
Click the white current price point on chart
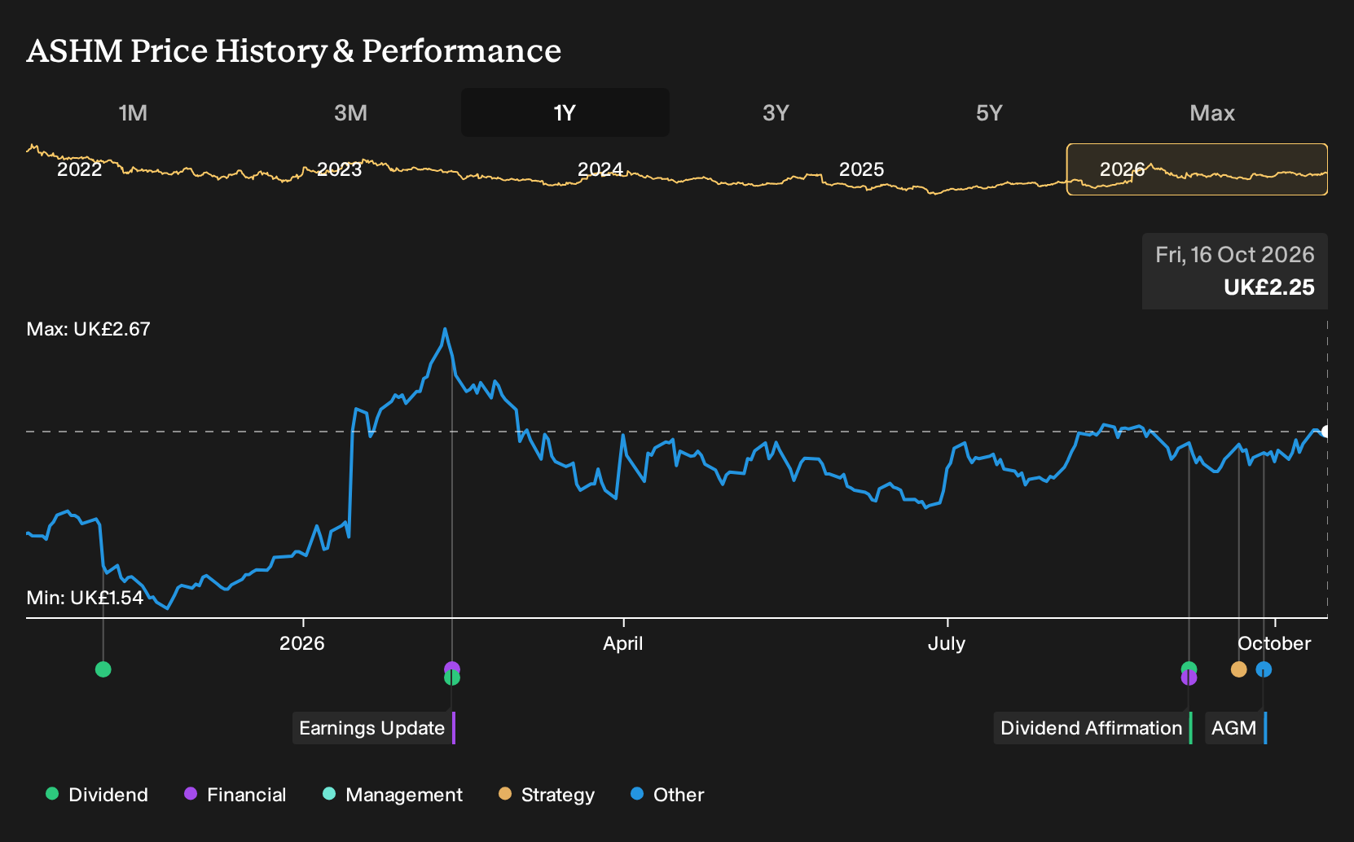1326,432
